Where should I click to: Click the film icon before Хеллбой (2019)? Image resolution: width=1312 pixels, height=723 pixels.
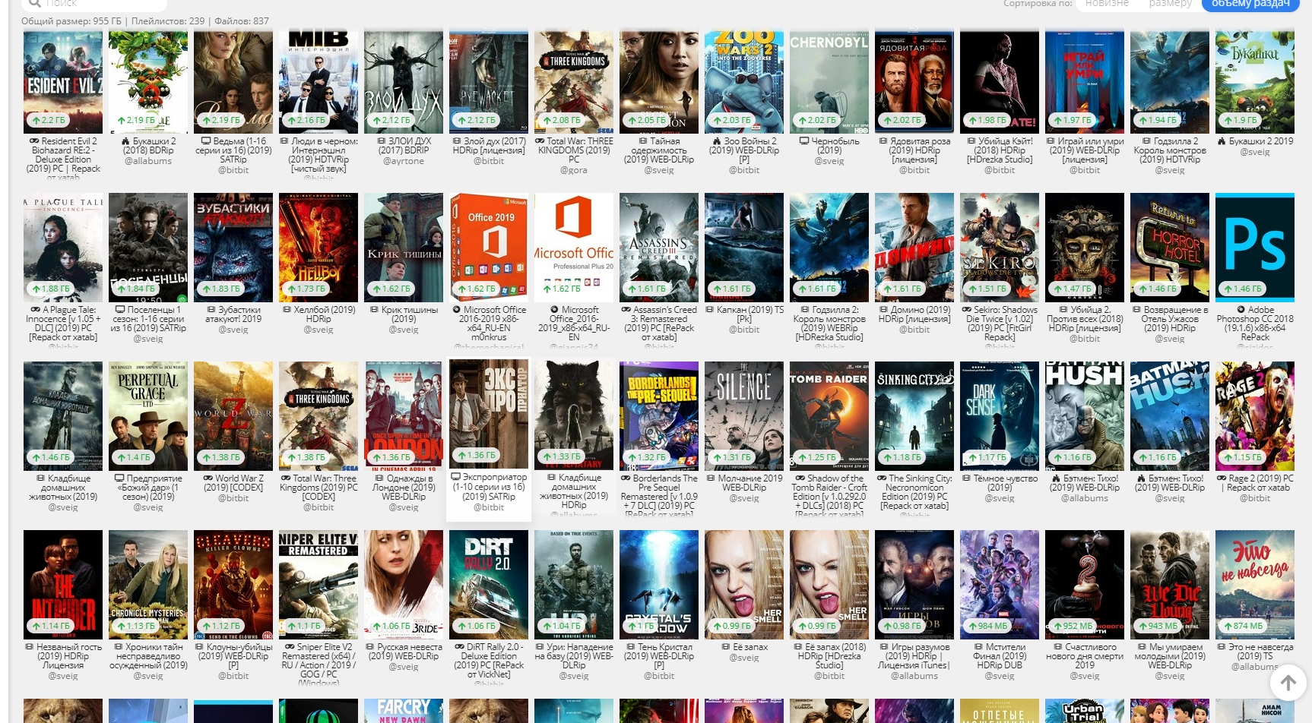click(x=287, y=310)
